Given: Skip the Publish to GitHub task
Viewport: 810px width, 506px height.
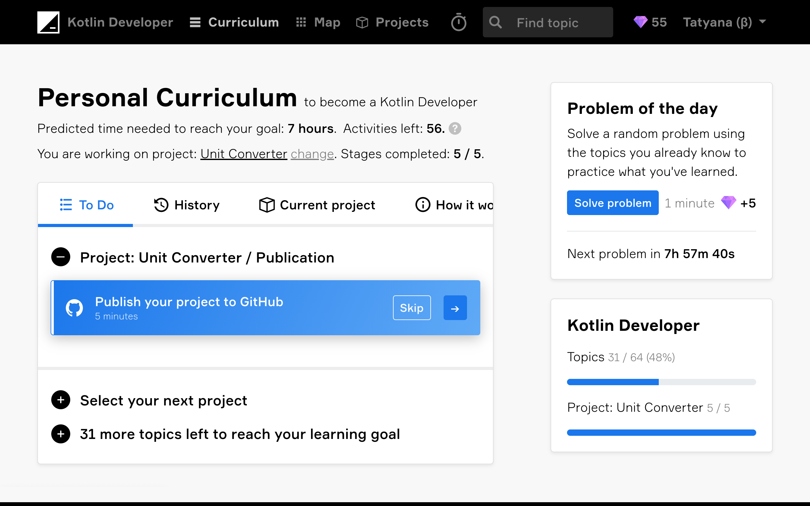Looking at the screenshot, I should (411, 307).
